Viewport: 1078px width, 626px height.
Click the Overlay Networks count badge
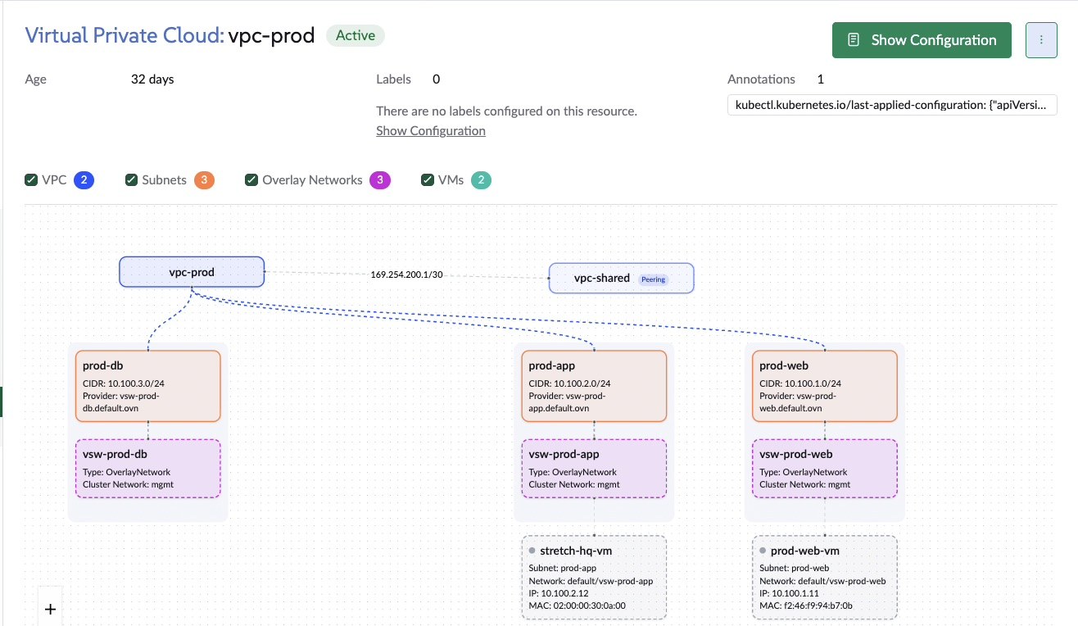380,180
